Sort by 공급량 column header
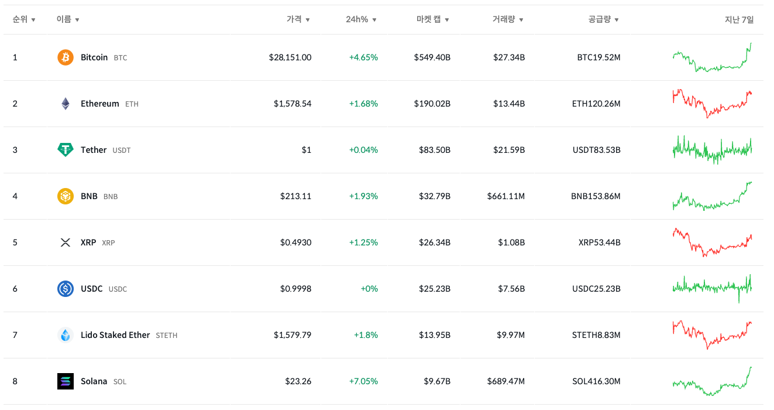The image size is (774, 410). [x=603, y=19]
